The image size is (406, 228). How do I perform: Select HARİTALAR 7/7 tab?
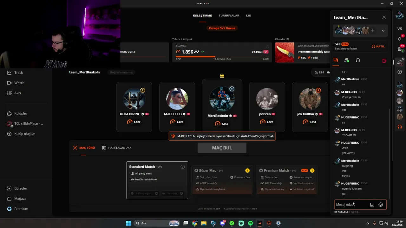[x=116, y=148]
